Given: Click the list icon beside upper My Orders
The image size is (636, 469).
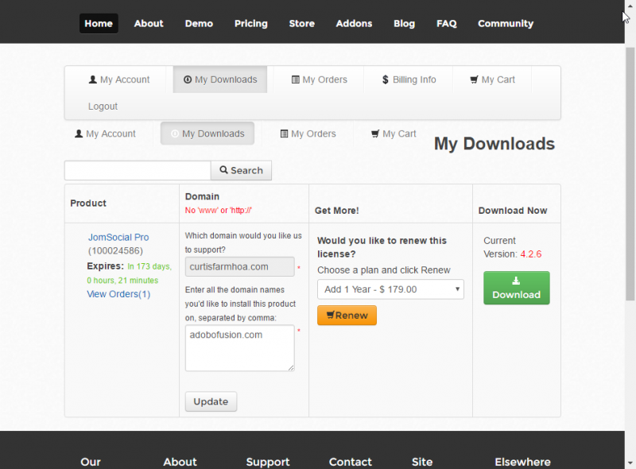Looking at the screenshot, I should tap(296, 79).
